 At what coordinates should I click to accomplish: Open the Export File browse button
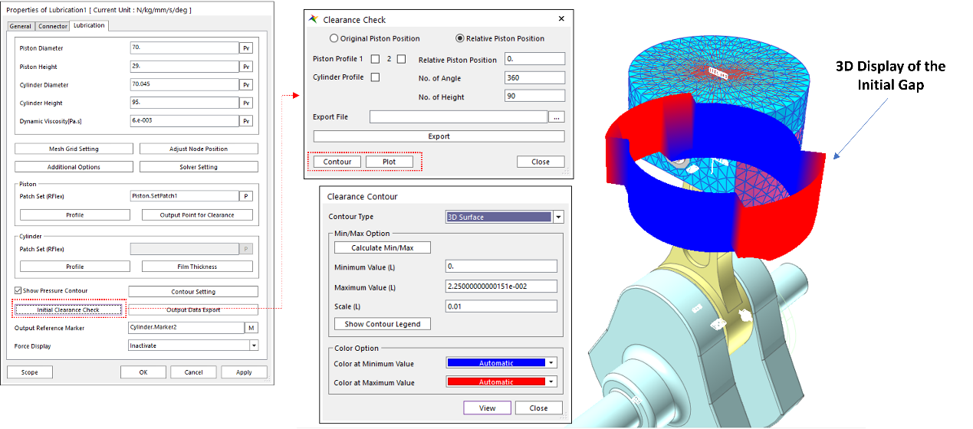pos(557,117)
